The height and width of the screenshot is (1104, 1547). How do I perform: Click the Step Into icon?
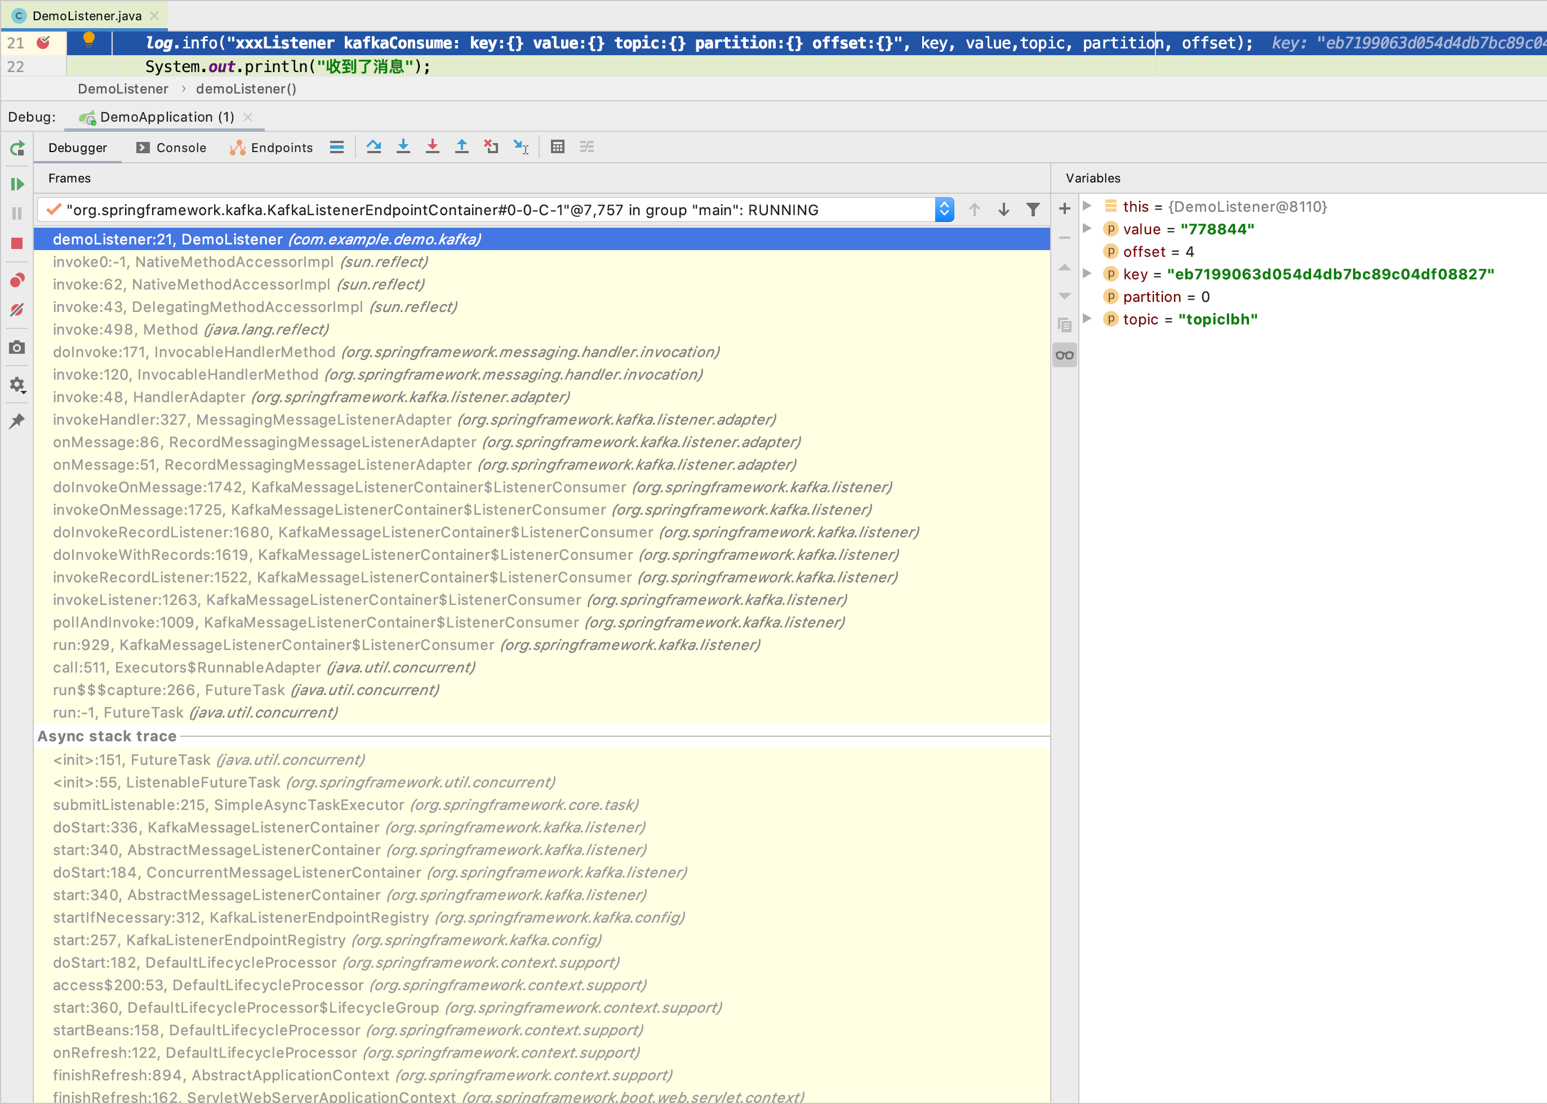click(403, 147)
